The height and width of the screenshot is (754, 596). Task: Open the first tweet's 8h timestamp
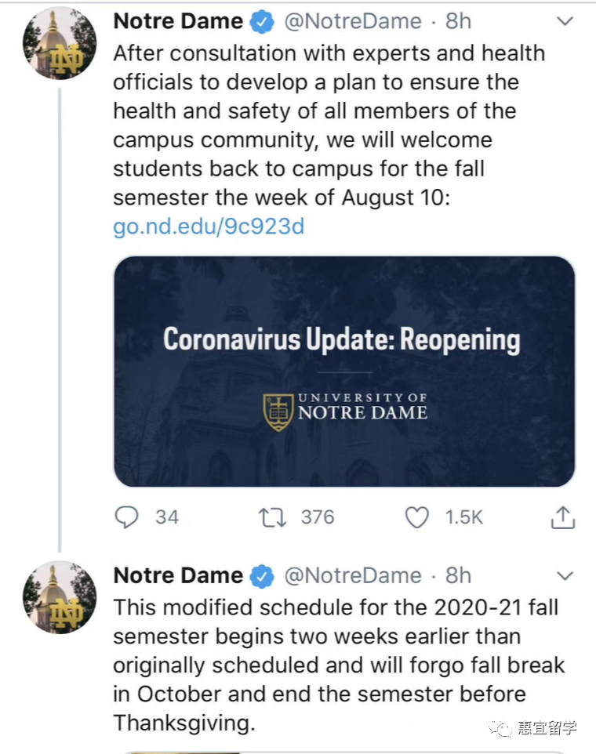point(458,22)
